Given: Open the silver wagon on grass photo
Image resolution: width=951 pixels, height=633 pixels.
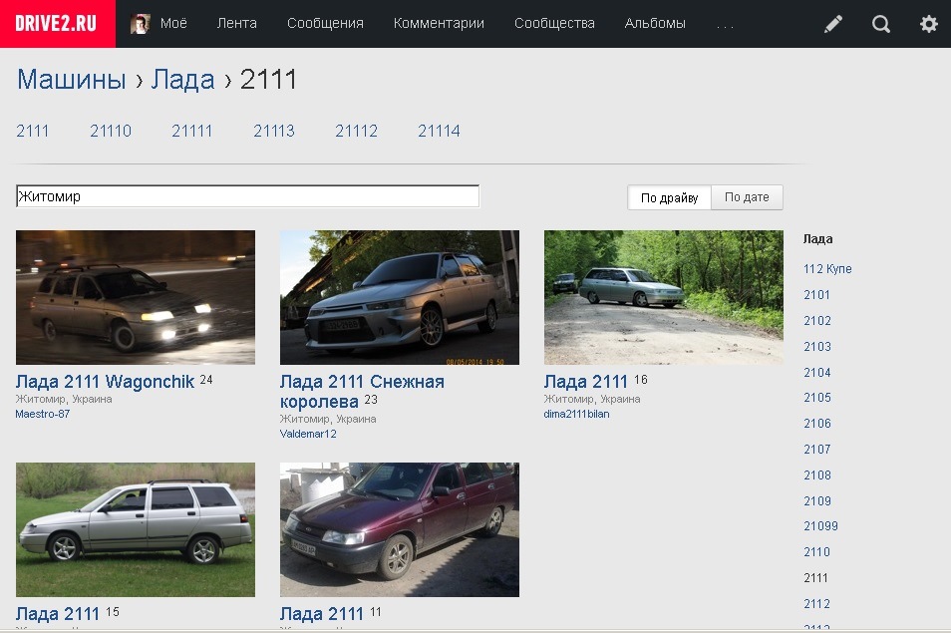Looking at the screenshot, I should coord(136,529).
